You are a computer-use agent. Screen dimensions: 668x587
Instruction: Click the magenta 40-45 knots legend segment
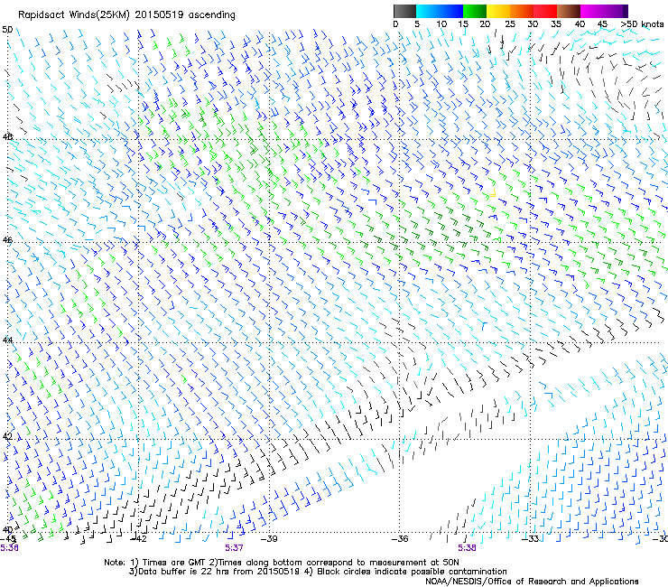(x=592, y=11)
